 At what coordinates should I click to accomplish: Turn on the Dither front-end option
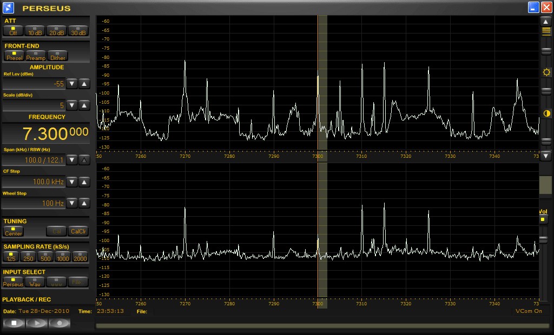pos(57,56)
